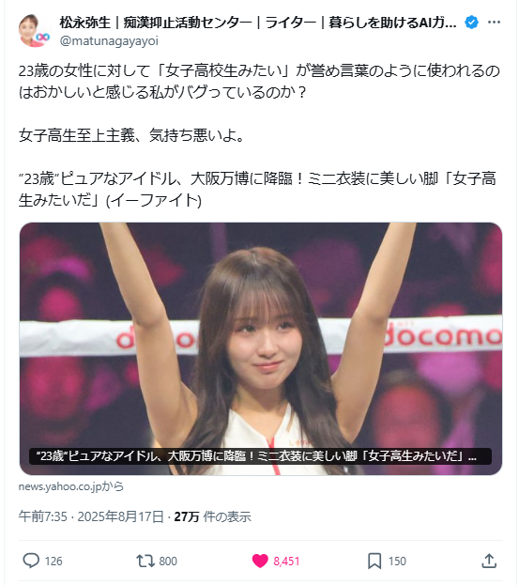Open the reply comment icon

(31, 561)
